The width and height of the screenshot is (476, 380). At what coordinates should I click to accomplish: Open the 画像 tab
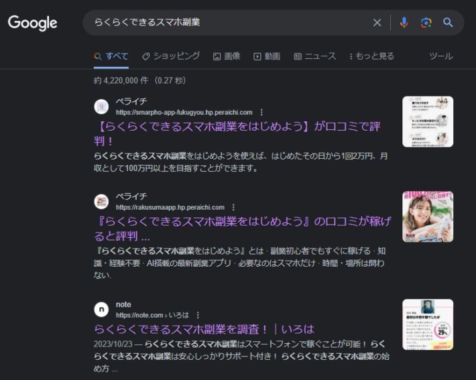click(x=227, y=56)
